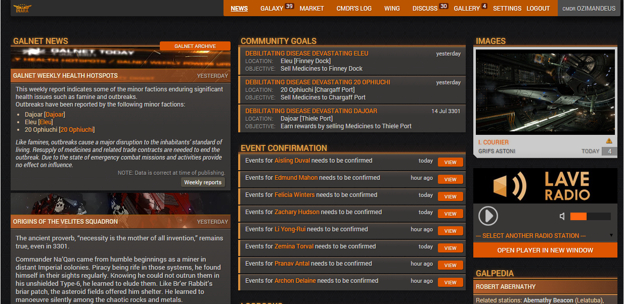This screenshot has height=304, width=624.
Task: Start Lave Radio with the play button
Action: tap(488, 216)
